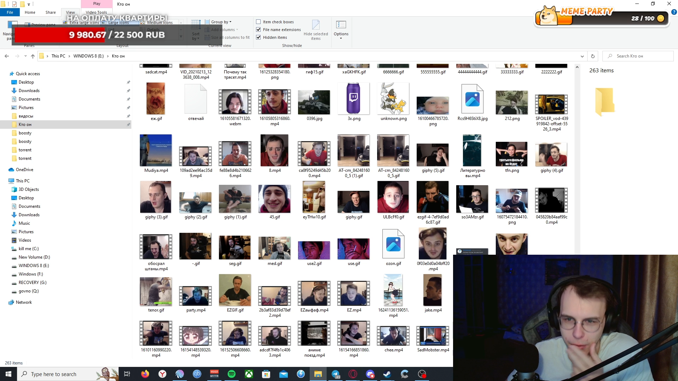Enable Item check boxes option
The width and height of the screenshot is (678, 381).
258,22
